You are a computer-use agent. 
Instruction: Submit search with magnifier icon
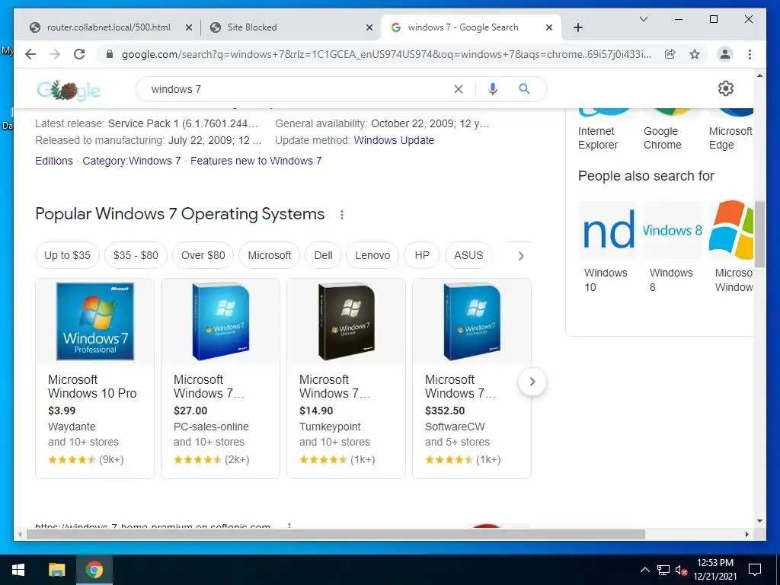tap(524, 89)
